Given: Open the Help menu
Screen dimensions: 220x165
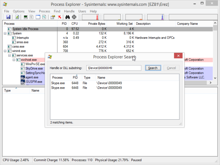Looking at the screenshot, I should (x=93, y=11).
